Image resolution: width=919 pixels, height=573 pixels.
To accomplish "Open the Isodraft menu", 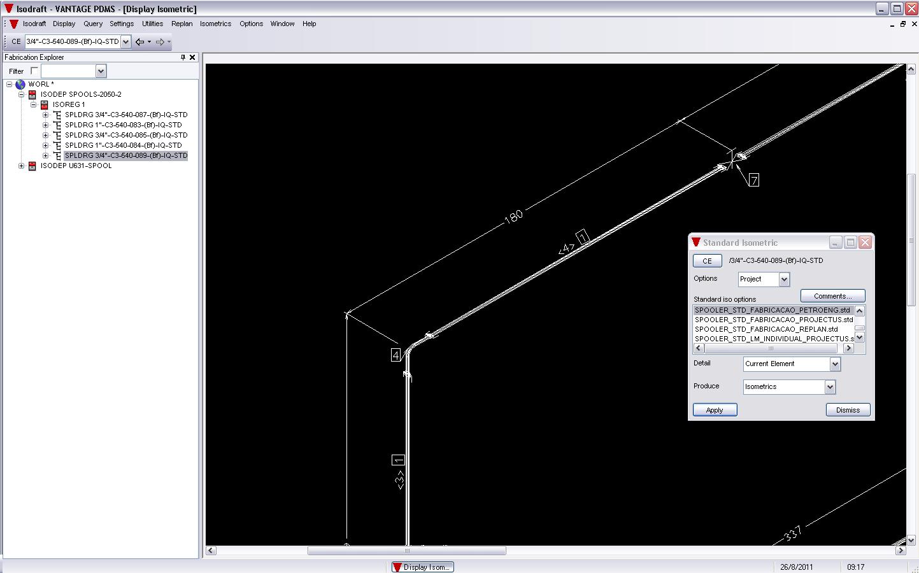I will (x=34, y=24).
